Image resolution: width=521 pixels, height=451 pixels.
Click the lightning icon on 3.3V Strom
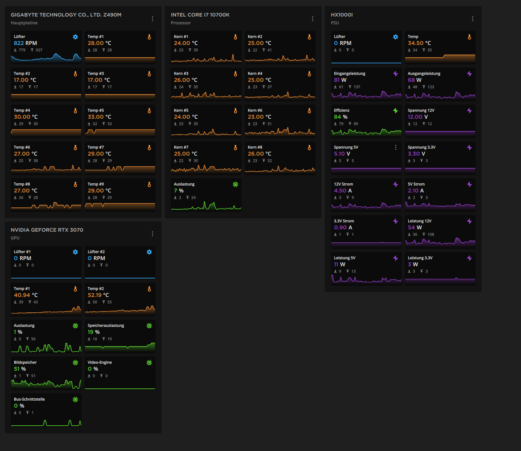tap(396, 221)
